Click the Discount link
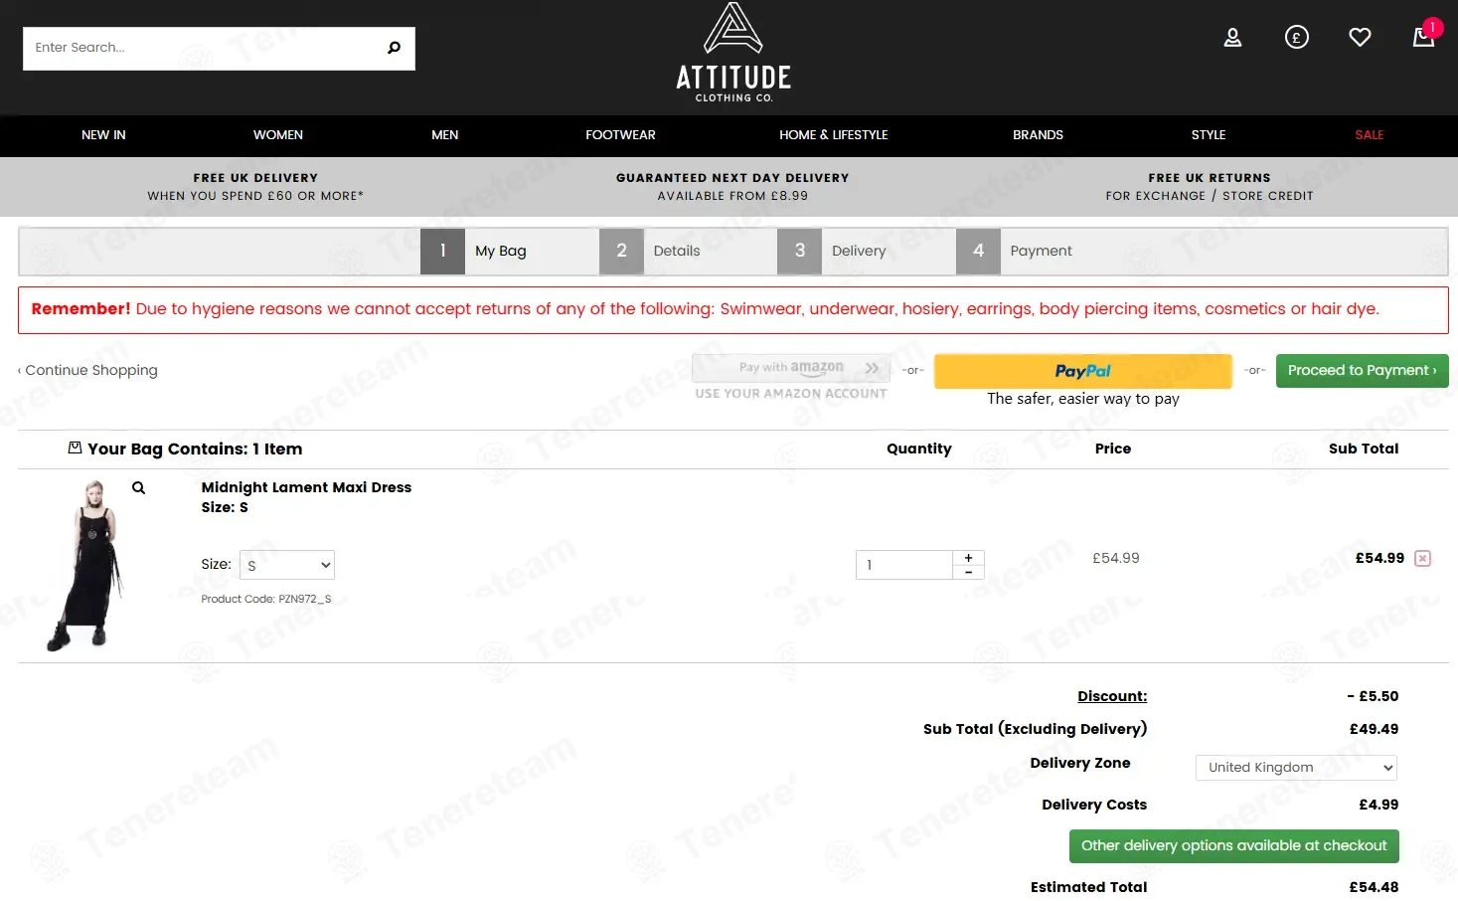 coord(1112,696)
